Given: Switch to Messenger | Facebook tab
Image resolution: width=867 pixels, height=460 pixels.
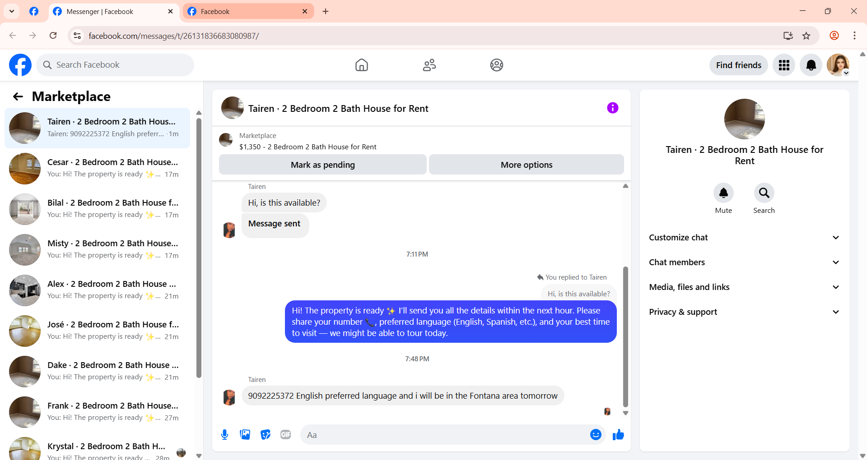Looking at the screenshot, I should (x=113, y=12).
